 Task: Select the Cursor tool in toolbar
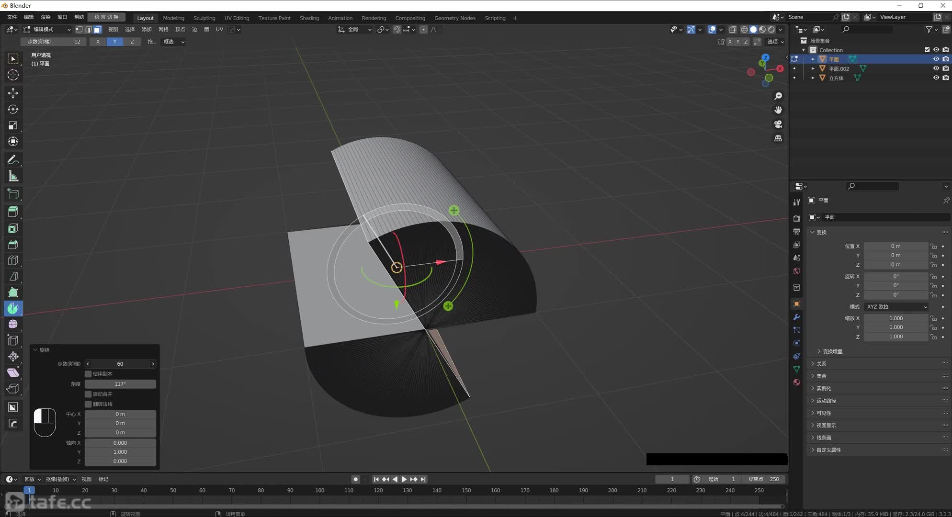pos(13,75)
